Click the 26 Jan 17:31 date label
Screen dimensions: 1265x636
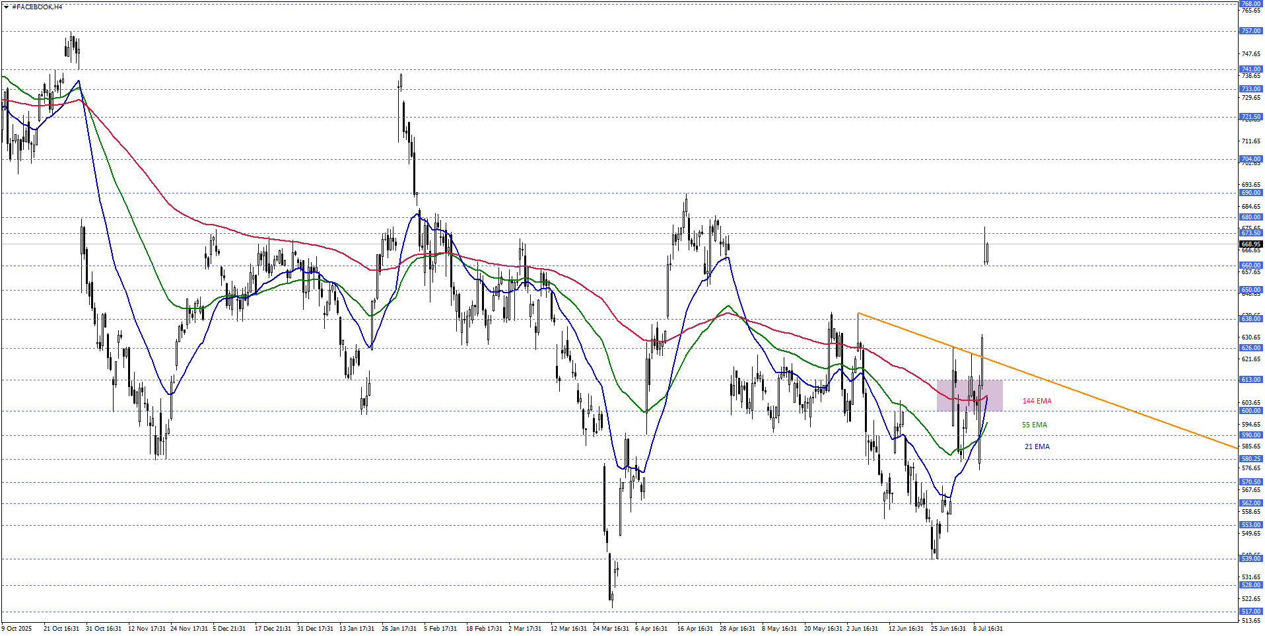(x=399, y=629)
